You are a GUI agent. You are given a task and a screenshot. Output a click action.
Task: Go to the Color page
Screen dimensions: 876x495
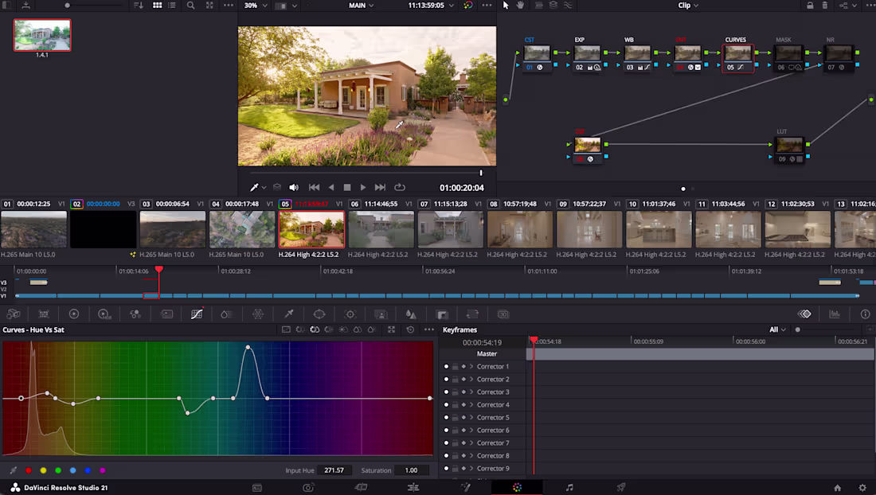517,487
